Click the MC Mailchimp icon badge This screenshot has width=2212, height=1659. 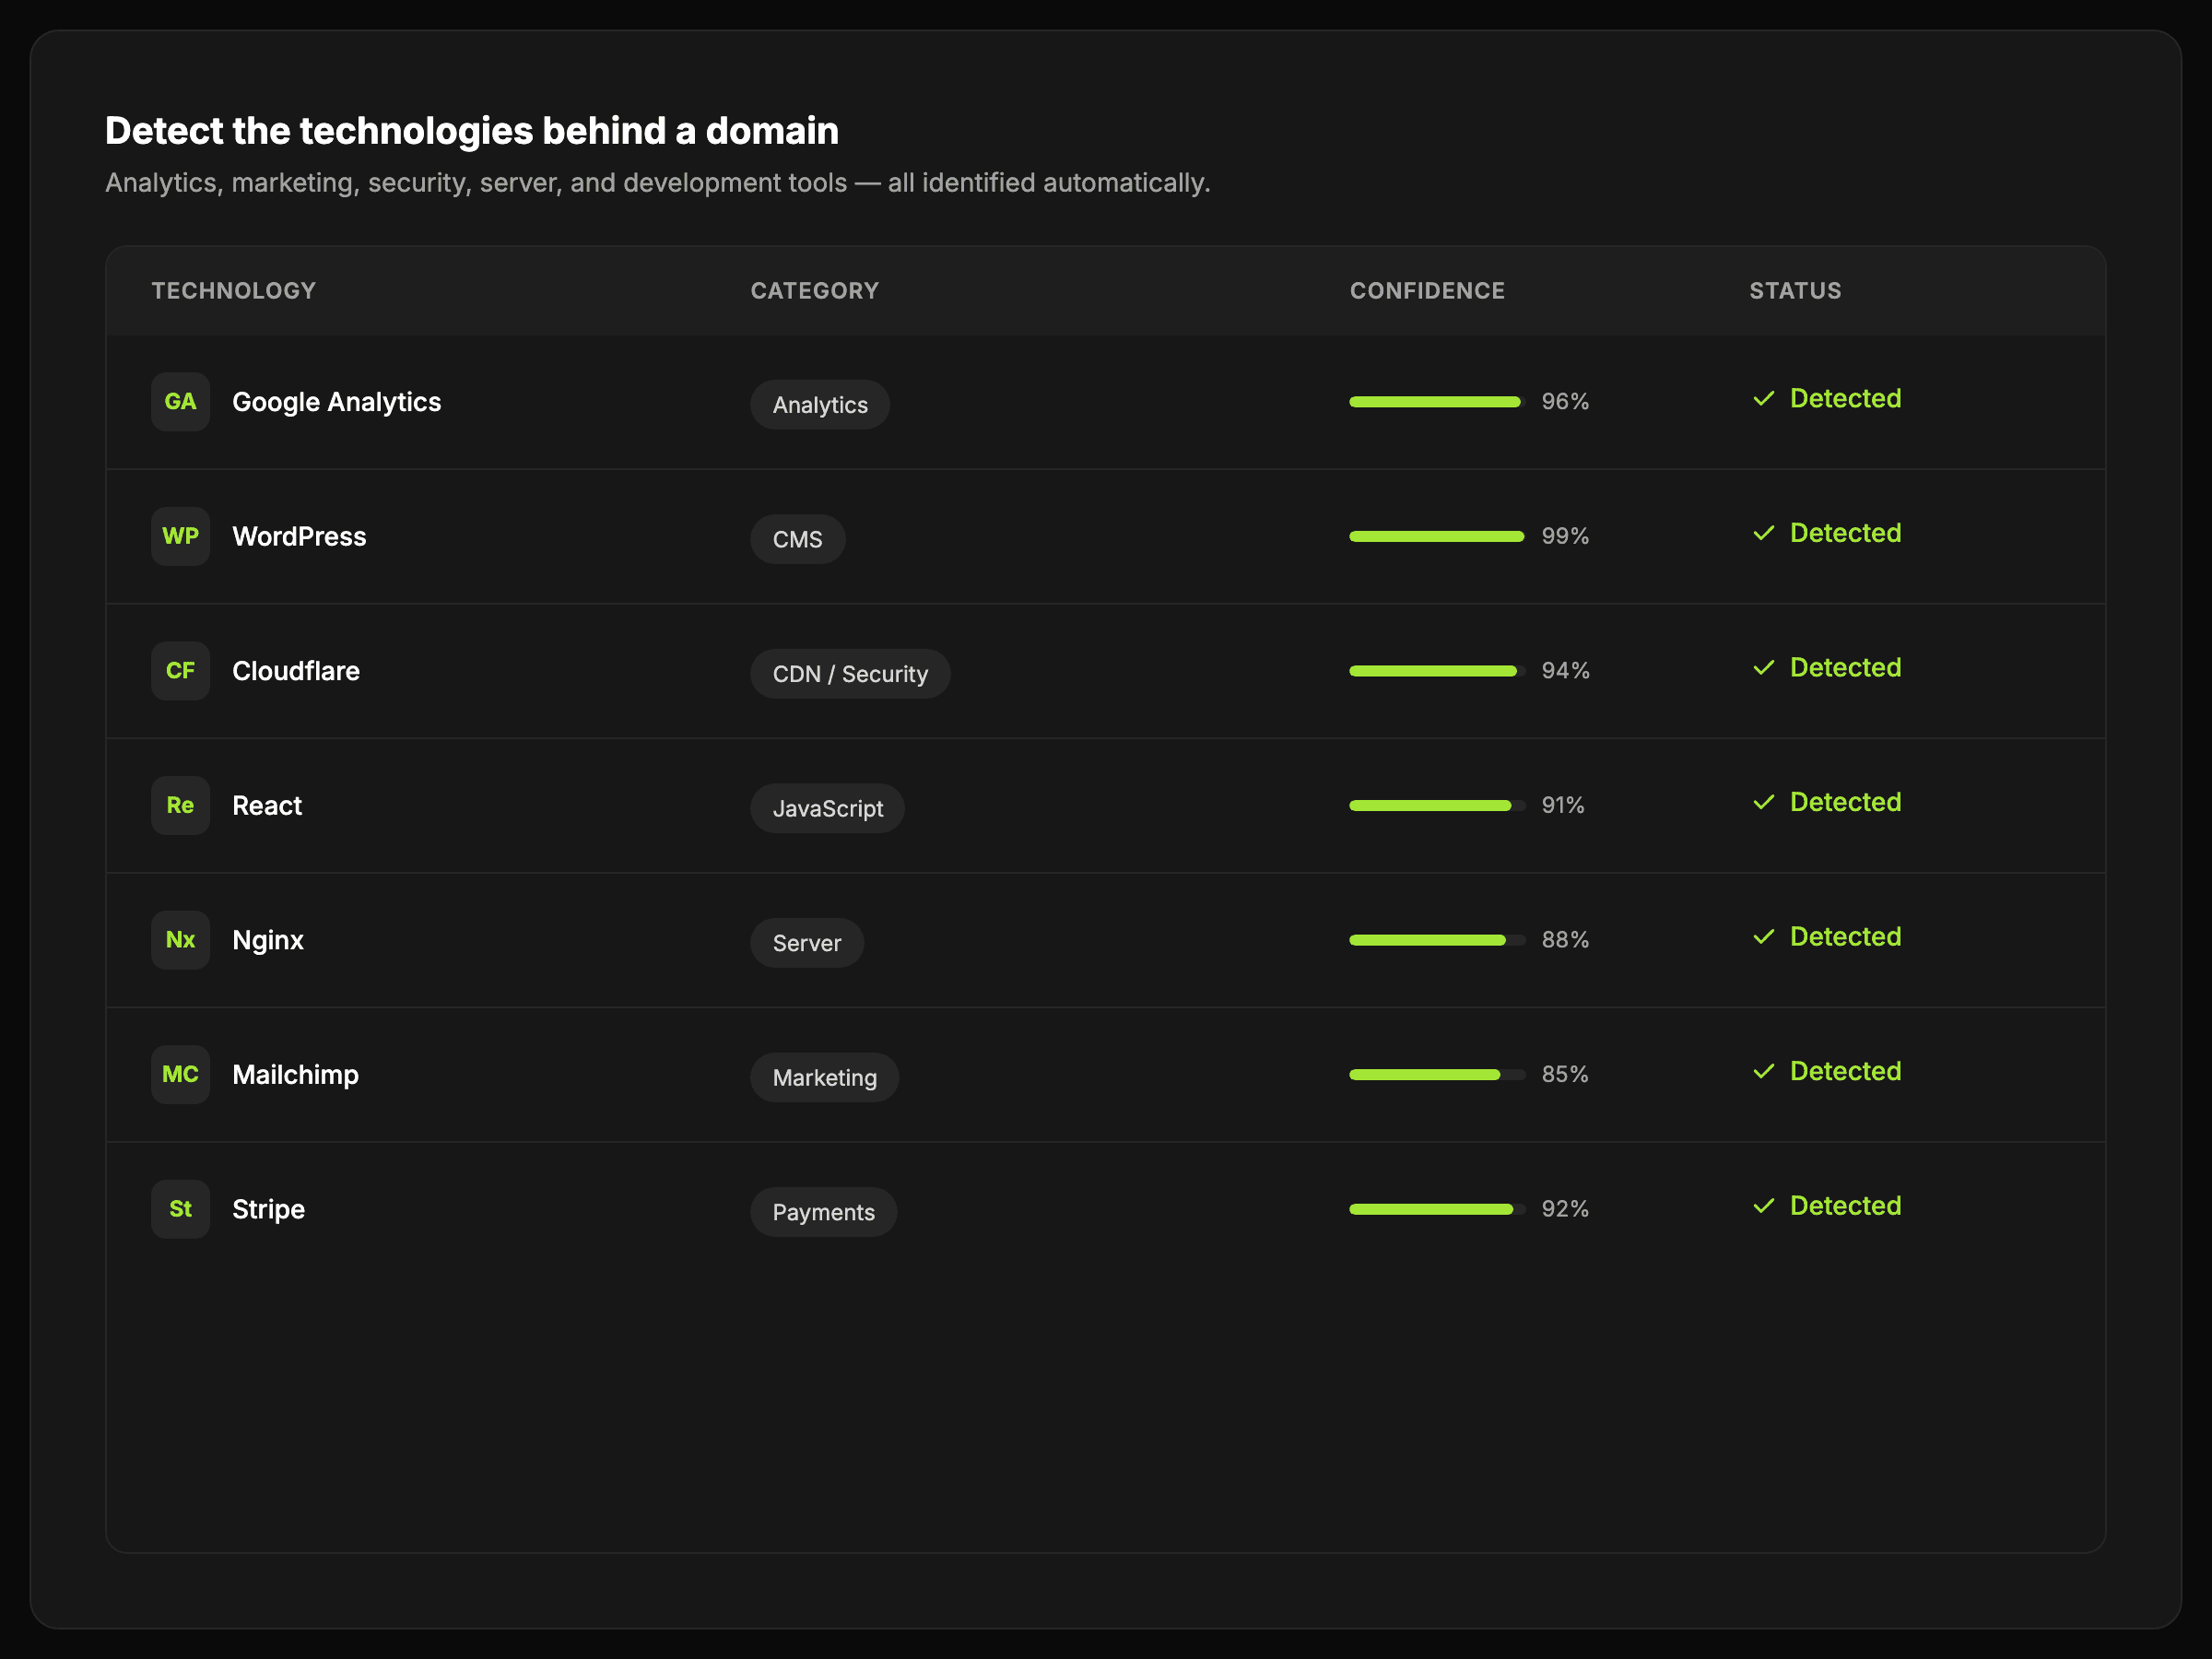(180, 1074)
